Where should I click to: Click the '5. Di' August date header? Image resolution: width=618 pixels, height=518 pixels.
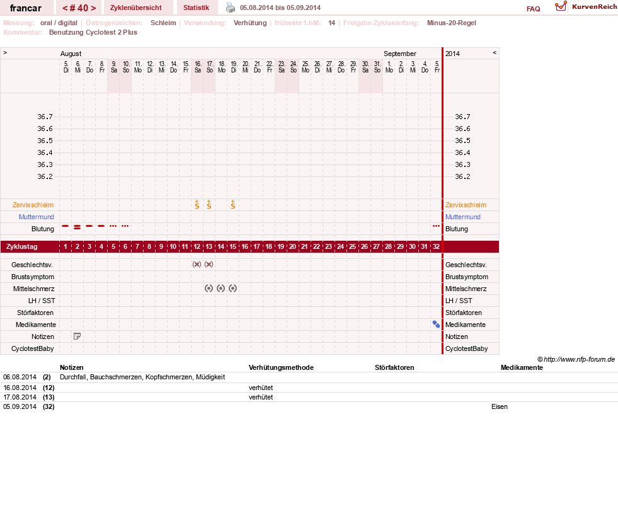(66, 67)
